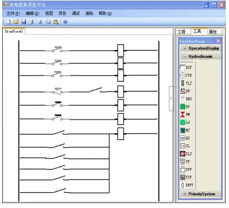Viewport: 229px width, 208px height.
Task: Select the ZPFT component in the toolbox
Action: coord(187,185)
